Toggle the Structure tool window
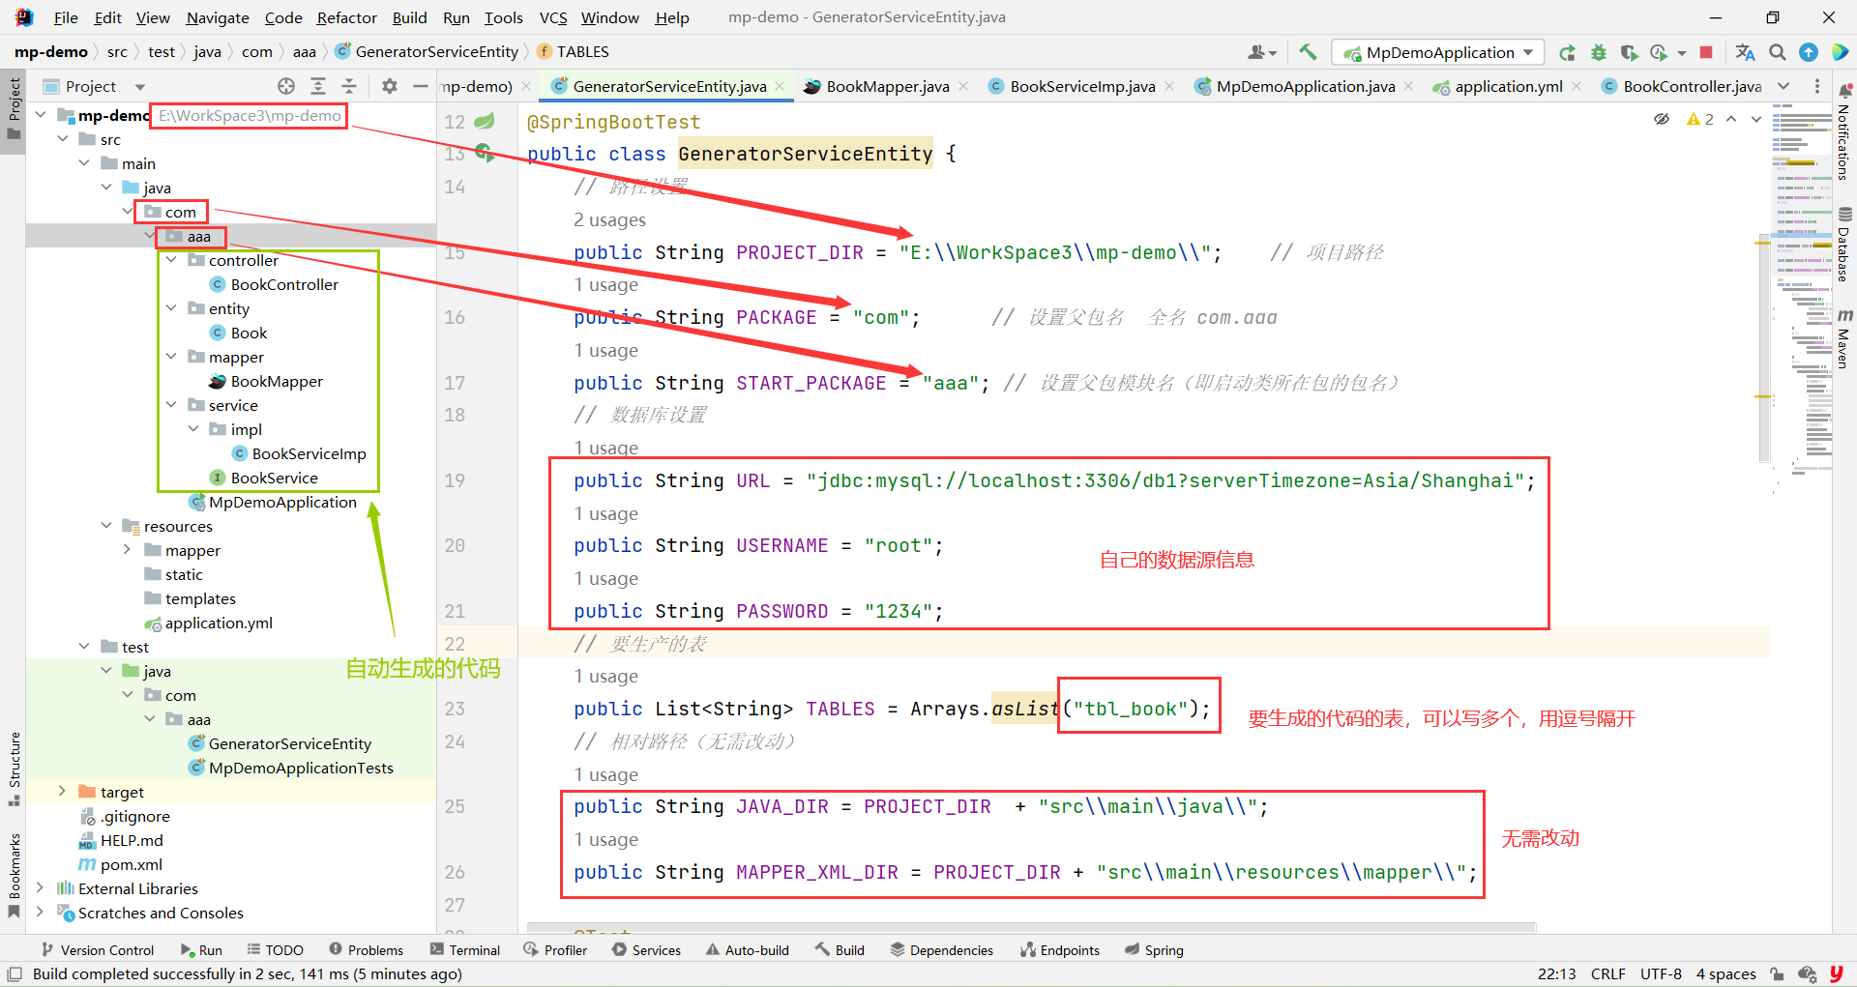This screenshot has width=1857, height=987. point(14,769)
